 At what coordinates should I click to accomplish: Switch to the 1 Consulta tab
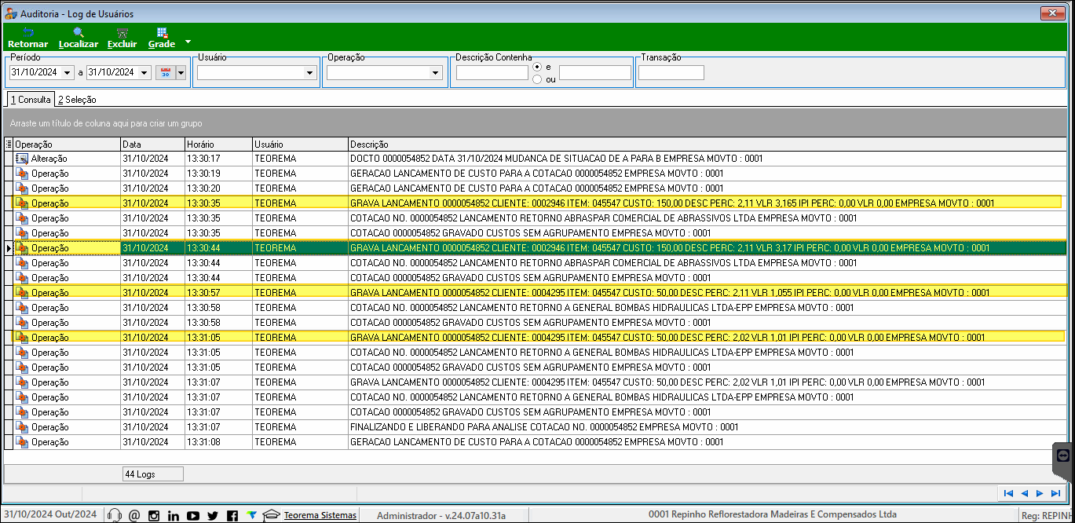pos(31,100)
